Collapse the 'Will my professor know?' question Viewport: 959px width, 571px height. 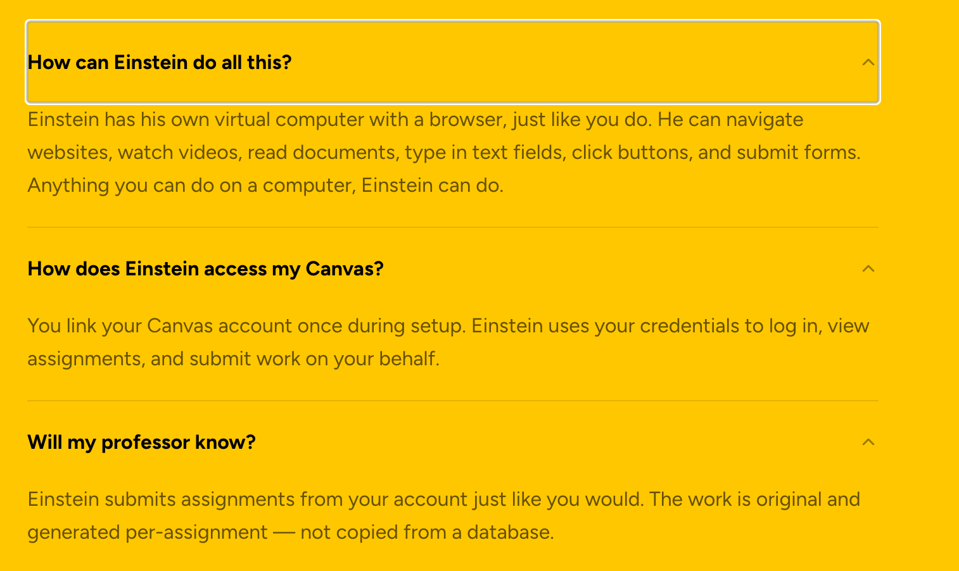tap(141, 442)
